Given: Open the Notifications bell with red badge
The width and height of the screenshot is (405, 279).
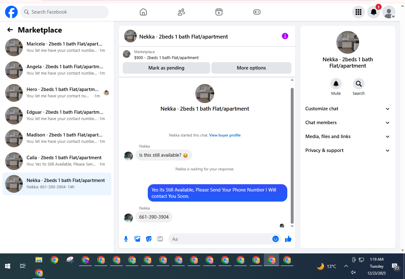Looking at the screenshot, I should click(x=374, y=12).
